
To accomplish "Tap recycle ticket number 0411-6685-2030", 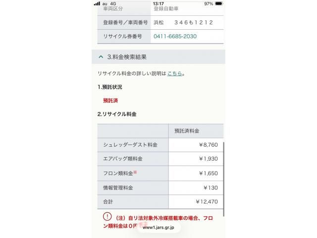I will pos(175,36).
